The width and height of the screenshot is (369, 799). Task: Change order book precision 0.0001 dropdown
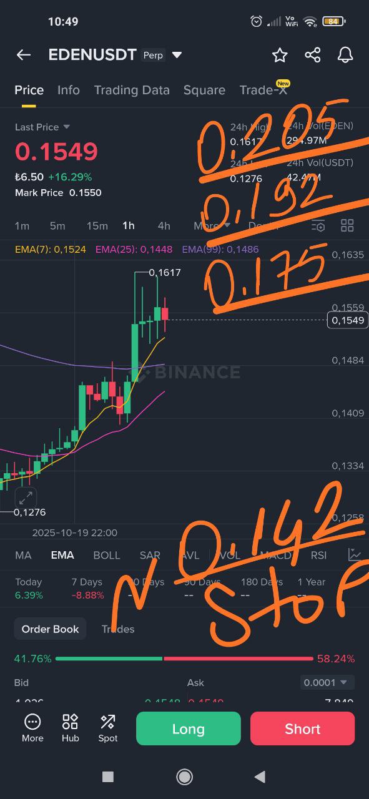(x=327, y=682)
